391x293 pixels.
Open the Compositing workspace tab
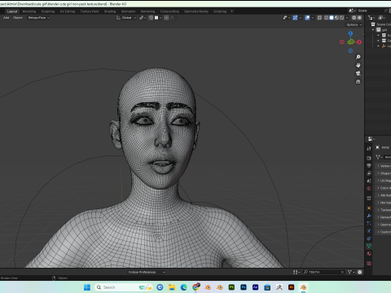pyautogui.click(x=169, y=11)
